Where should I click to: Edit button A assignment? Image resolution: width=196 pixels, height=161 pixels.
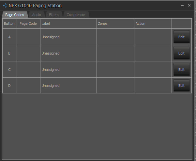pos(181,37)
